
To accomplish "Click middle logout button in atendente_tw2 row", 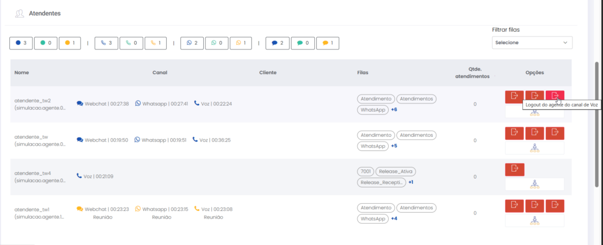I will [534, 96].
